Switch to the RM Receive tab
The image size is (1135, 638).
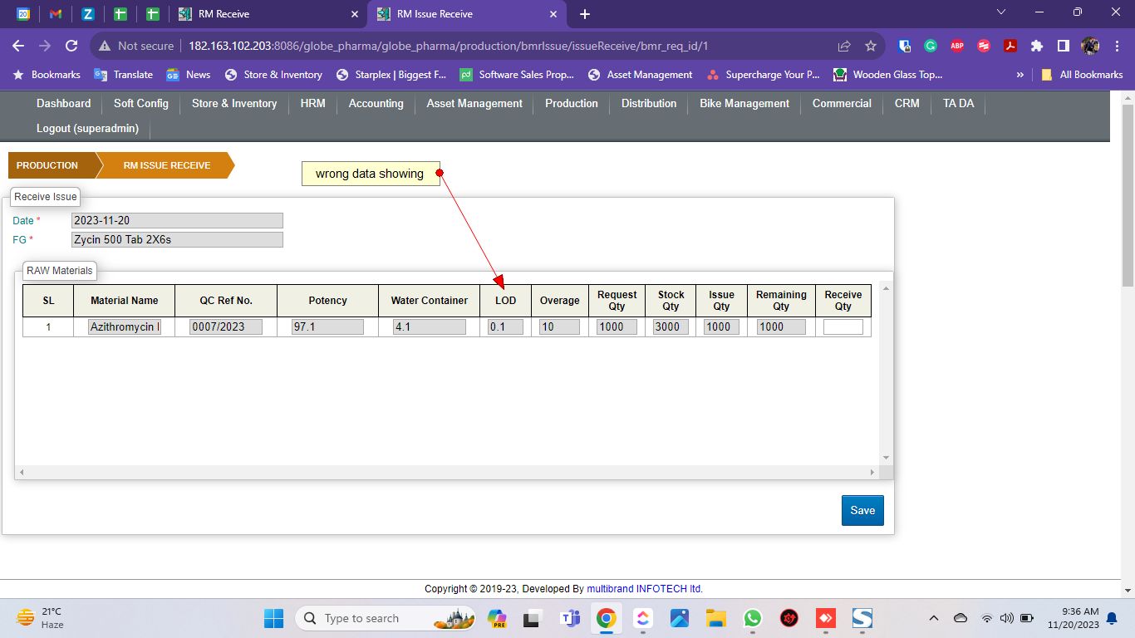[x=266, y=14]
